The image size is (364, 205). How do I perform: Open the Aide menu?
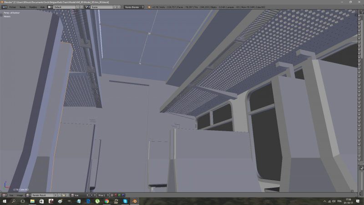click(x=42, y=7)
